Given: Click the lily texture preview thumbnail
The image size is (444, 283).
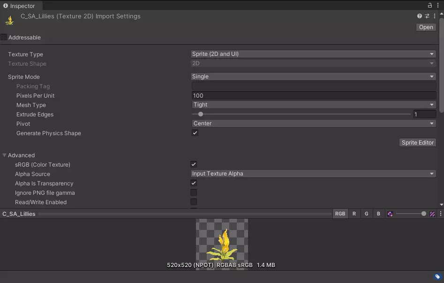Looking at the screenshot, I should coord(222,244).
